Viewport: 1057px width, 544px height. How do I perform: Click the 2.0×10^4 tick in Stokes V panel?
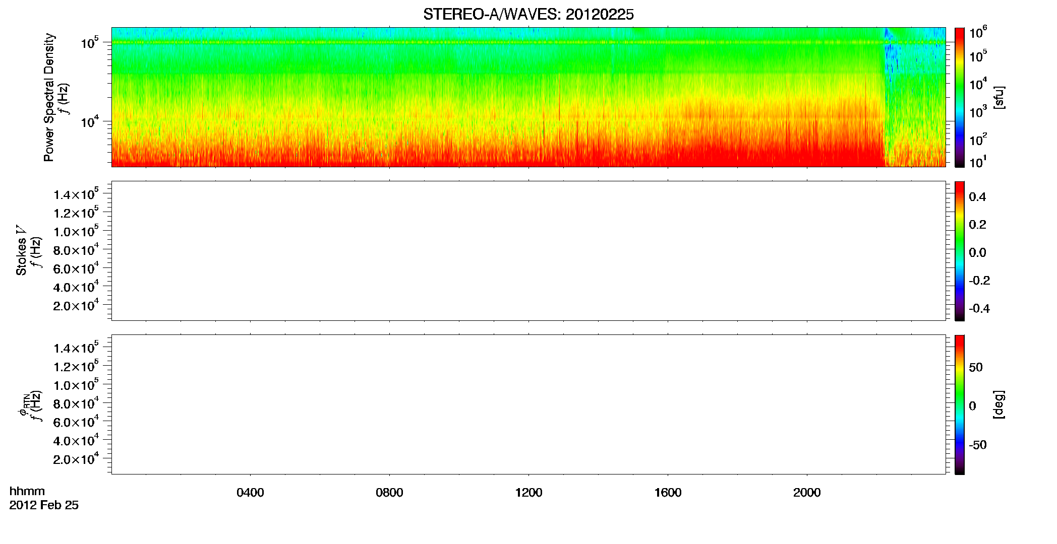tap(76, 305)
